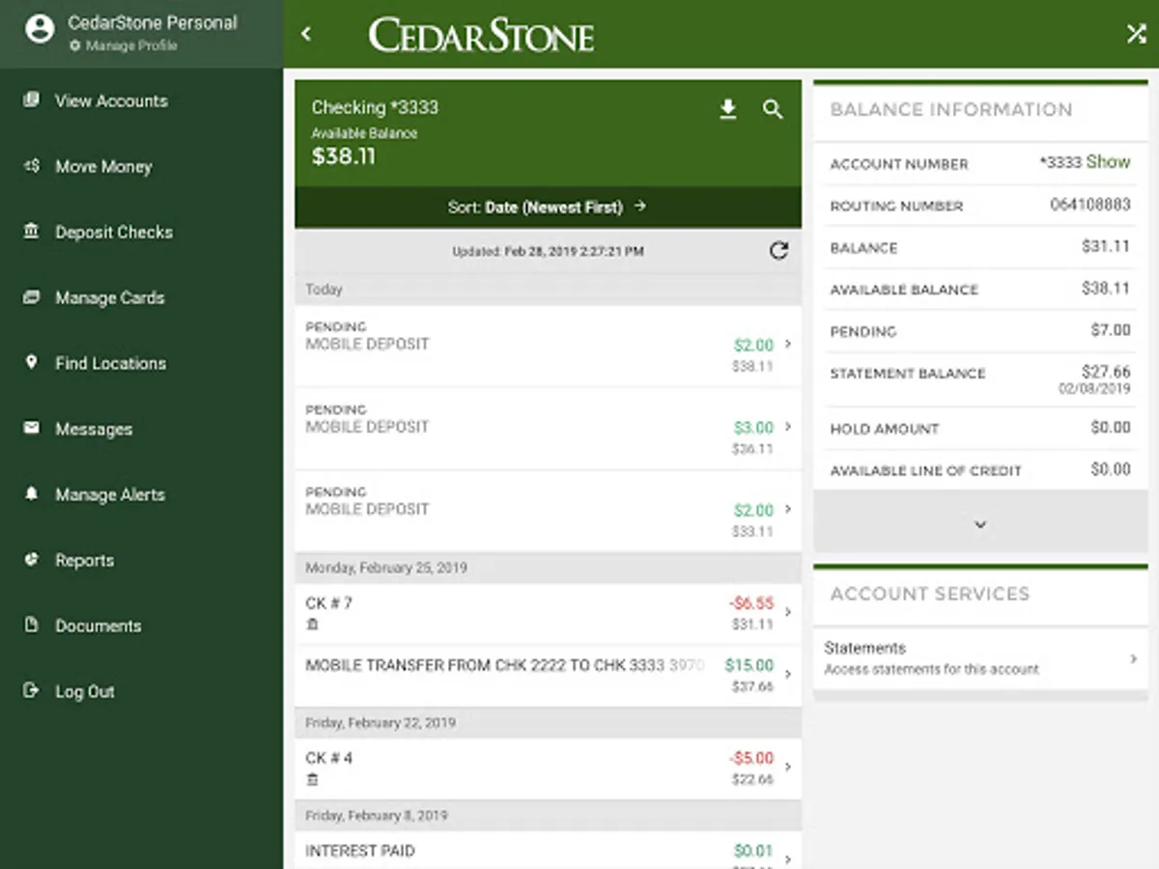Expand the $3.00 pending mobile deposit

788,427
